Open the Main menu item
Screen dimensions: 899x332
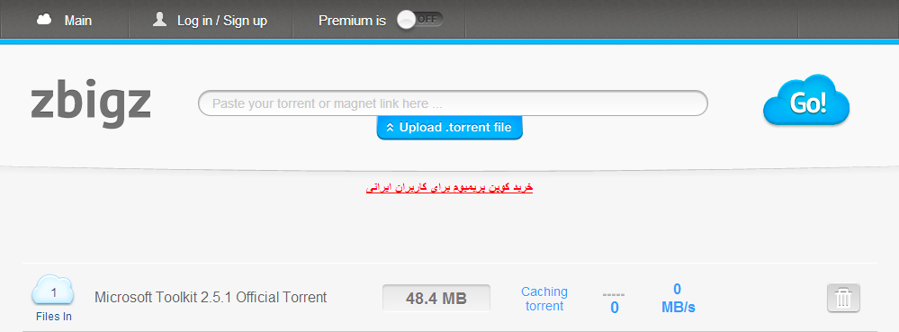pos(78,21)
